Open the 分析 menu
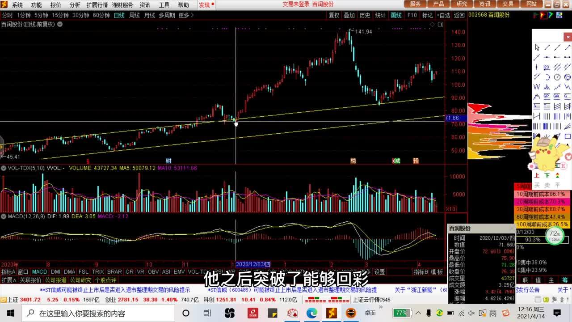 75,5
